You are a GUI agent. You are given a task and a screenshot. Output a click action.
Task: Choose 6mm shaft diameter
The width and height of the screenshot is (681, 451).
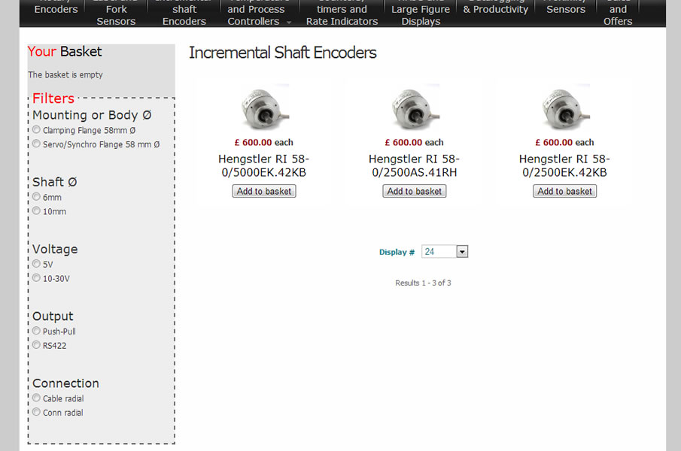[36, 197]
